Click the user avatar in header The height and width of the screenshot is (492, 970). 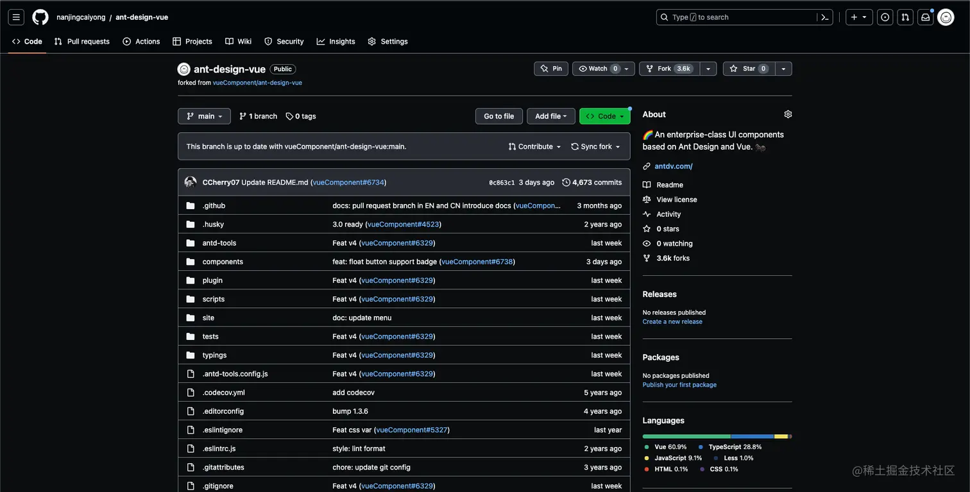click(x=946, y=17)
